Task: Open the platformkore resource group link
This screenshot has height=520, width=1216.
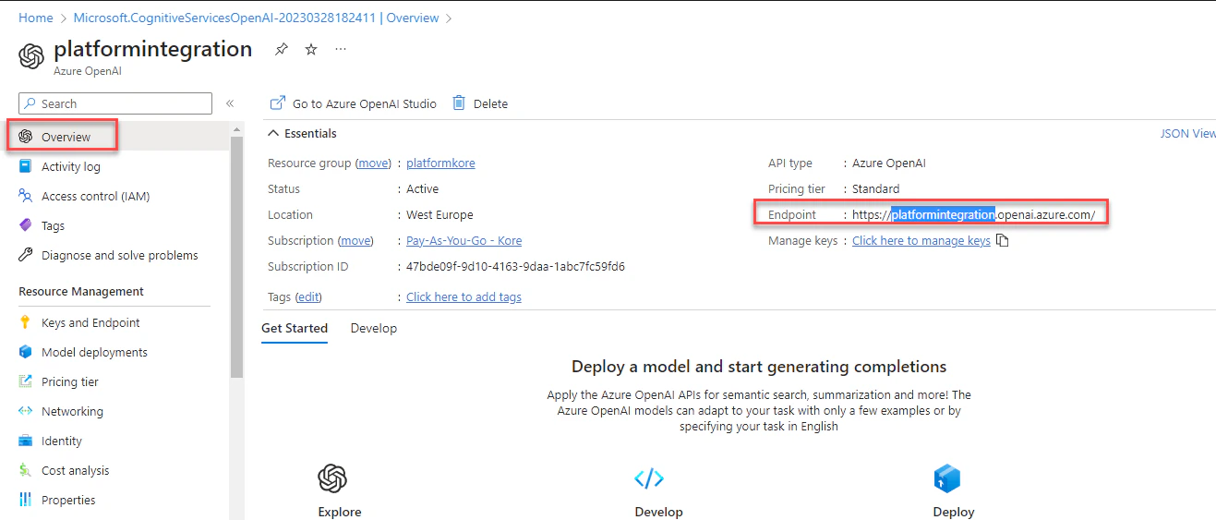Action: (x=440, y=163)
